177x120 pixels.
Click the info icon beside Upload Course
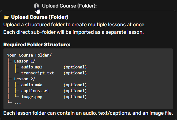[36, 6]
